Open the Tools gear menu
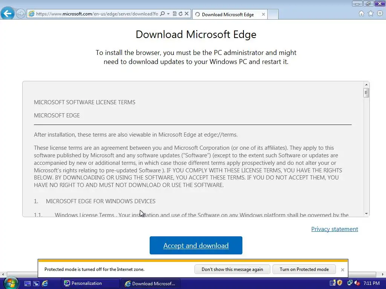Screen dimensions: 386x289 pos(380,14)
